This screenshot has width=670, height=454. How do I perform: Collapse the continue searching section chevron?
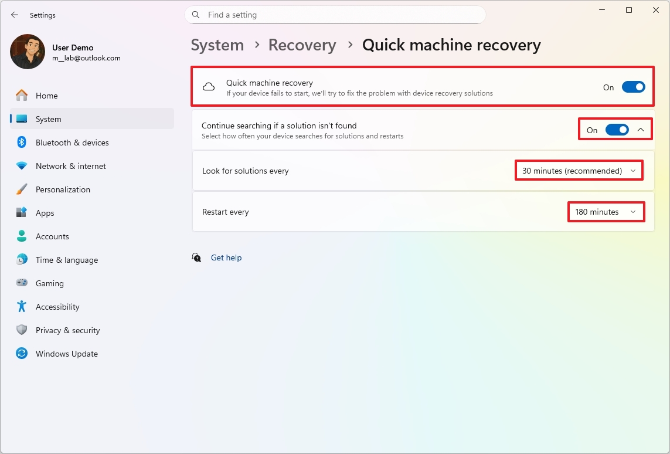point(640,130)
